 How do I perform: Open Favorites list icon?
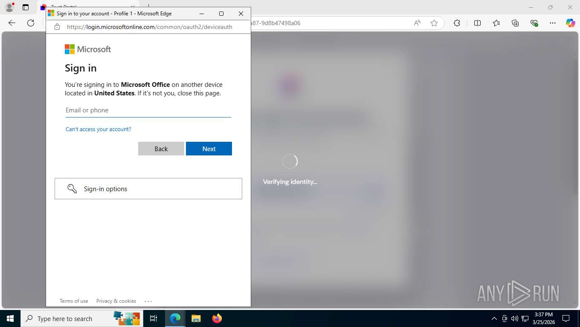[x=496, y=23]
